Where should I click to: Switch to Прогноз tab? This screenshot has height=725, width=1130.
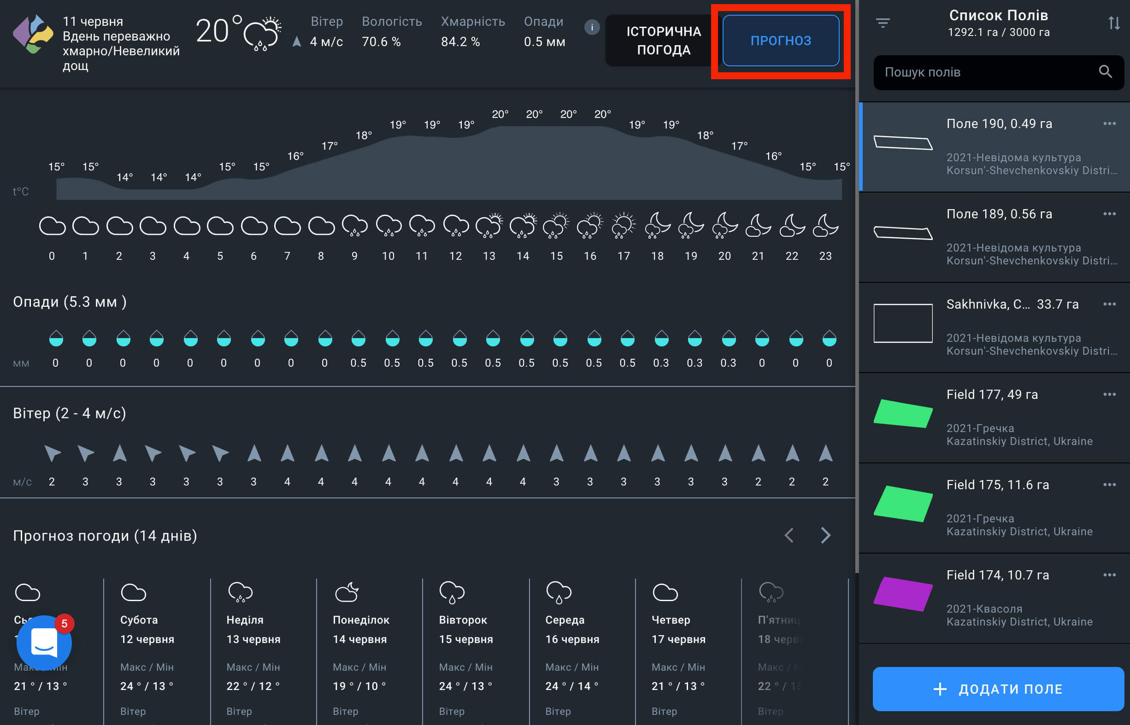click(x=781, y=41)
